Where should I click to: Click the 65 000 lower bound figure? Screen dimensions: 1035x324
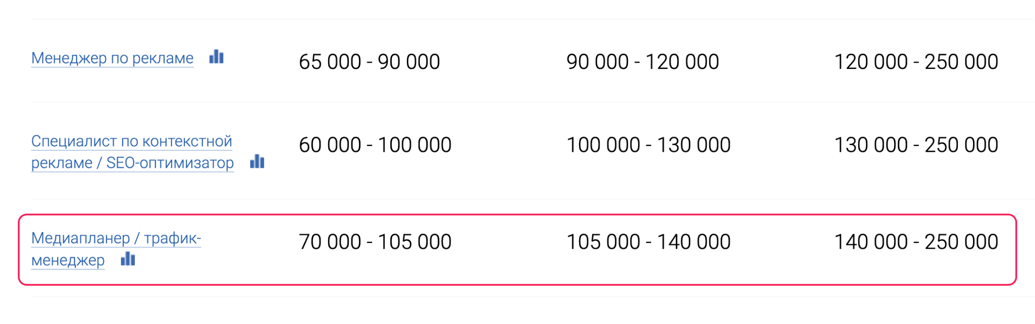[330, 62]
